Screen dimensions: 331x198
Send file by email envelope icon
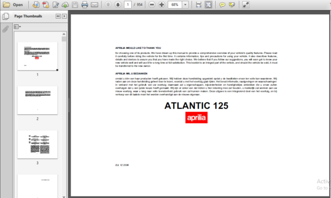[x=94, y=4]
